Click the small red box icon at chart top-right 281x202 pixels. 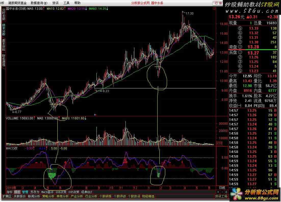pyautogui.click(x=214, y=8)
